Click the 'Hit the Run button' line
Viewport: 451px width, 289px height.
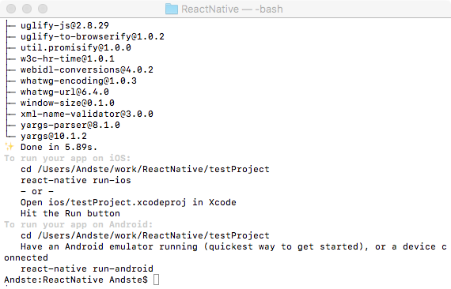point(70,213)
